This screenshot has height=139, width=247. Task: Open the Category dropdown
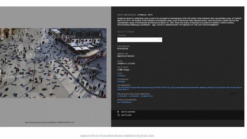[139, 40]
